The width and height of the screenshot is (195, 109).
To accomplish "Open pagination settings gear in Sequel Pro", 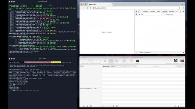I will tap(179, 106).
